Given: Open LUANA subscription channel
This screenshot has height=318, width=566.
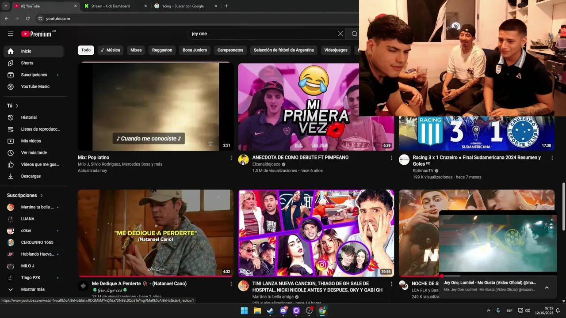Looking at the screenshot, I should (34, 219).
